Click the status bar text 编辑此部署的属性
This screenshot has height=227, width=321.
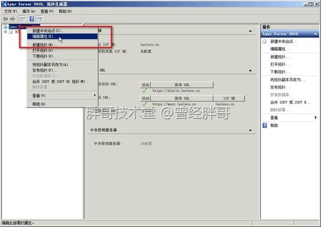pos(18,223)
